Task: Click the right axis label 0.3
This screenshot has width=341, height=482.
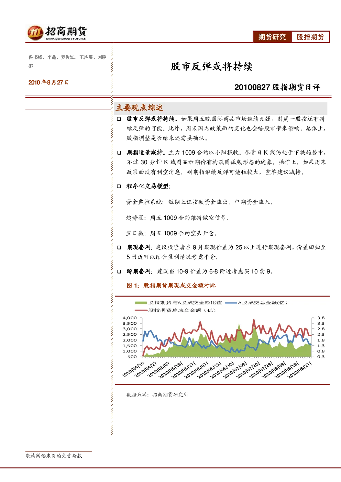Action: (321, 357)
